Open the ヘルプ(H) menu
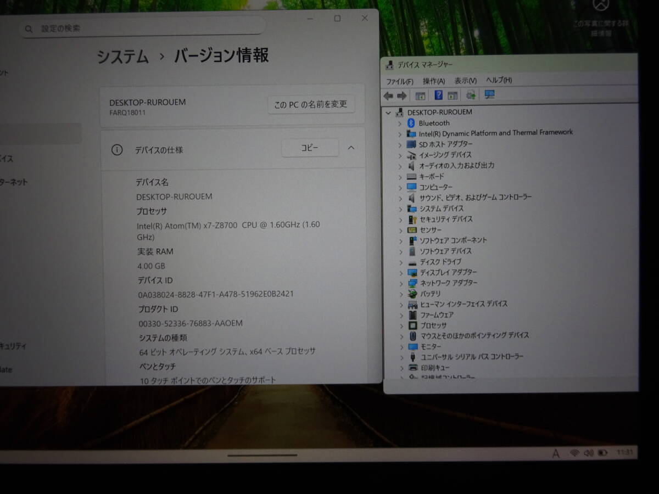The width and height of the screenshot is (659, 494). tap(499, 80)
